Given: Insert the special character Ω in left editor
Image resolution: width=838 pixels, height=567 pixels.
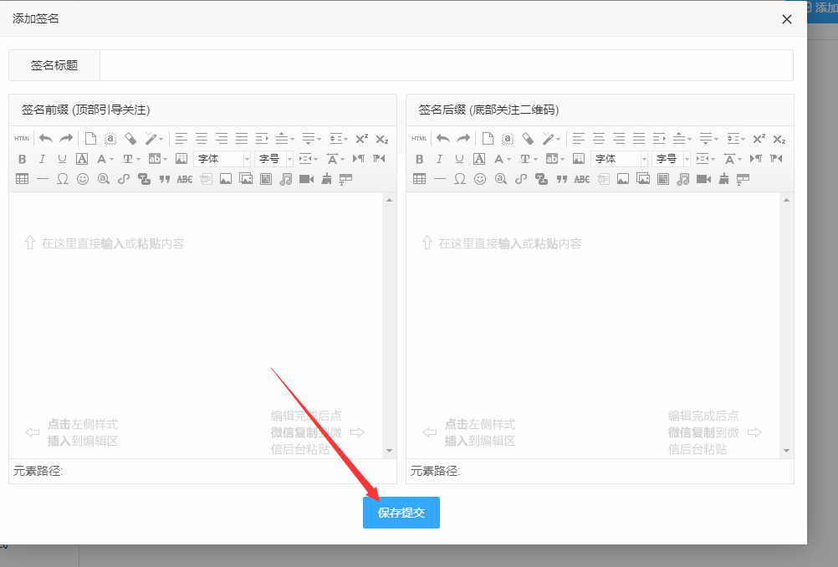Looking at the screenshot, I should (x=63, y=178).
